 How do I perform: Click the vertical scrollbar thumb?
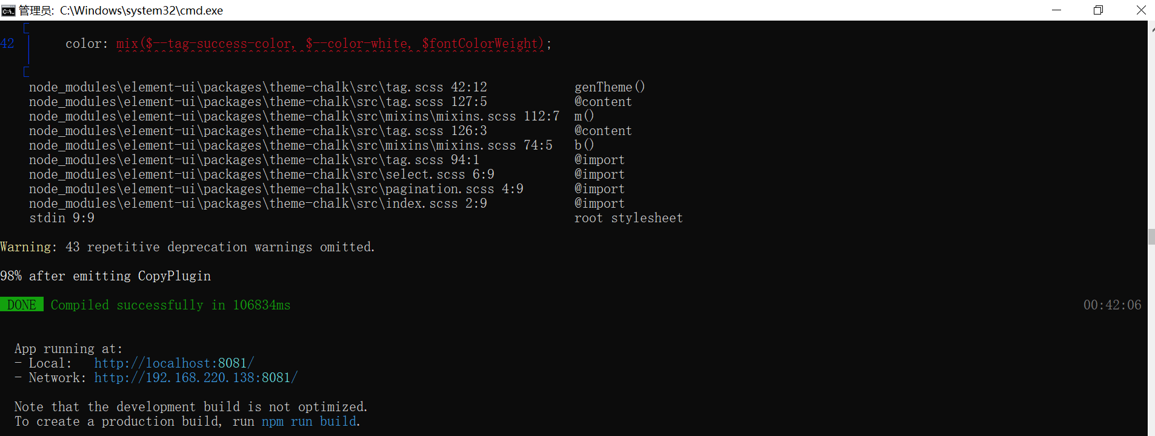(x=1151, y=237)
